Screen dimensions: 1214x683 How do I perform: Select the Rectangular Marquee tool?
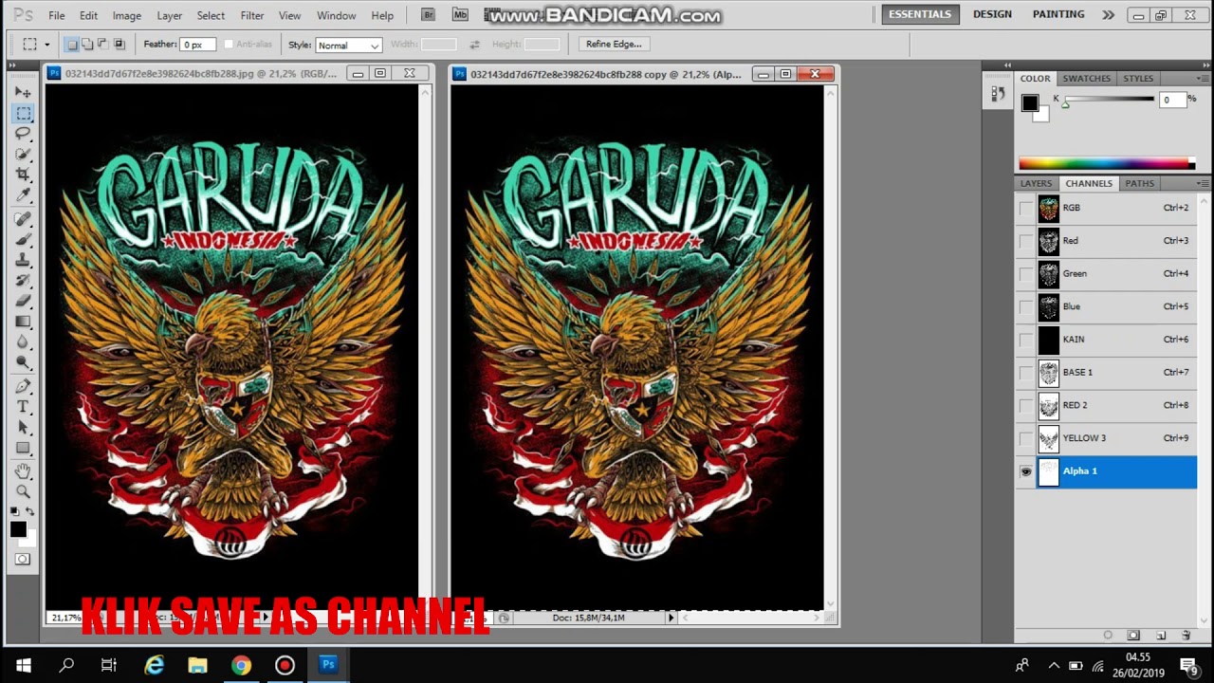point(23,113)
